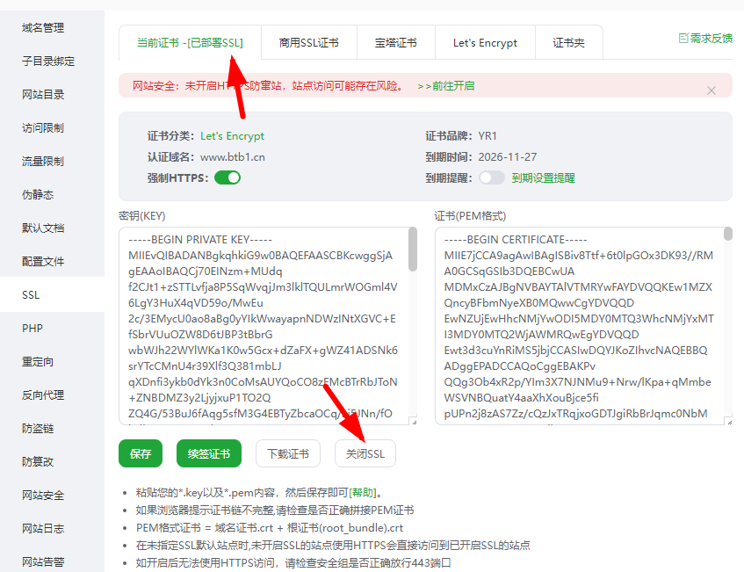Image resolution: width=744 pixels, height=572 pixels.
Task: Open the Let's Encrypt tab
Action: click(x=485, y=43)
